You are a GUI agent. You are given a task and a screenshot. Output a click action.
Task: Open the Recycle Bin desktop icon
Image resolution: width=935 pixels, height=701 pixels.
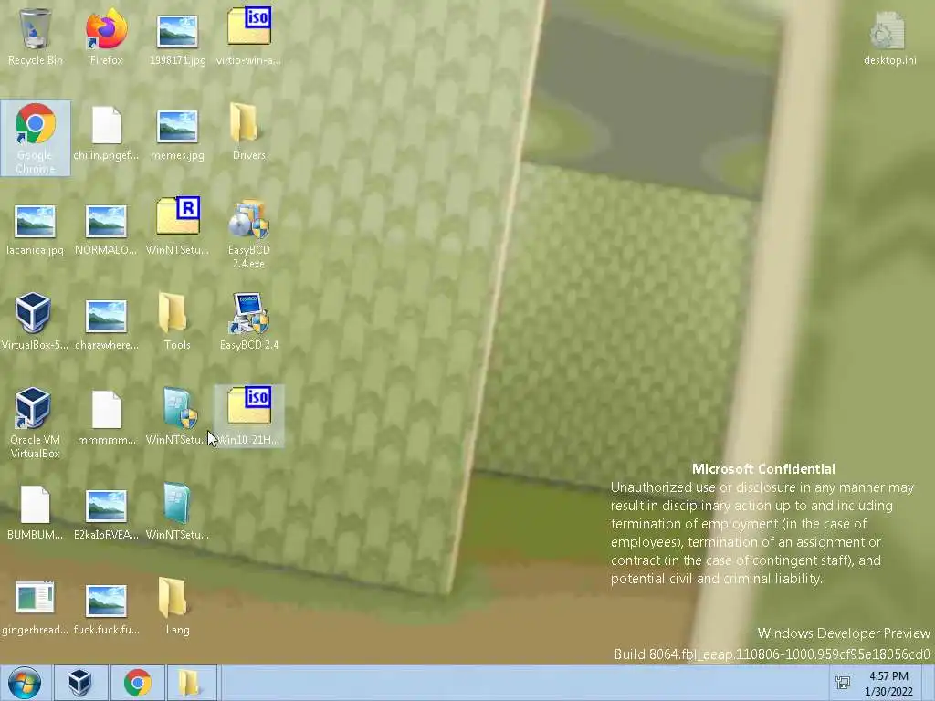click(x=36, y=37)
